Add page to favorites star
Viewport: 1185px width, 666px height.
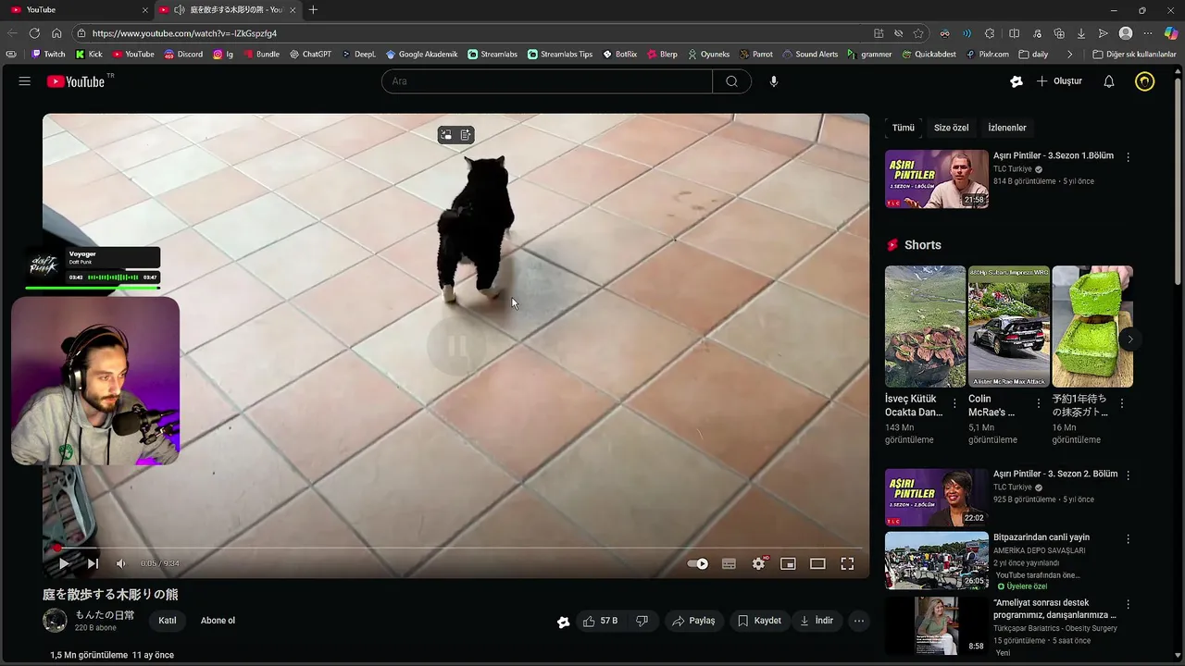(x=918, y=33)
